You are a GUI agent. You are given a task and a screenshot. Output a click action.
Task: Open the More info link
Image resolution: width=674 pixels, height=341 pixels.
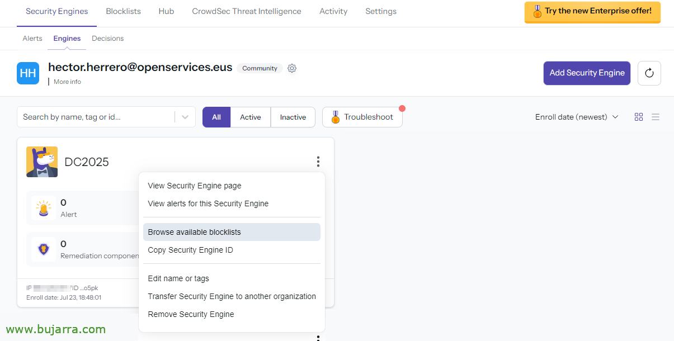click(x=67, y=82)
